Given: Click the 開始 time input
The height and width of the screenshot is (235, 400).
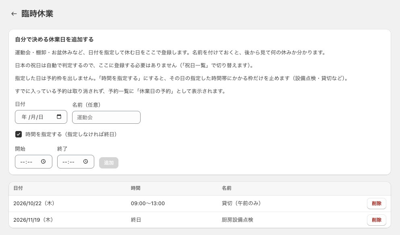Looking at the screenshot, I should [x=34, y=162].
